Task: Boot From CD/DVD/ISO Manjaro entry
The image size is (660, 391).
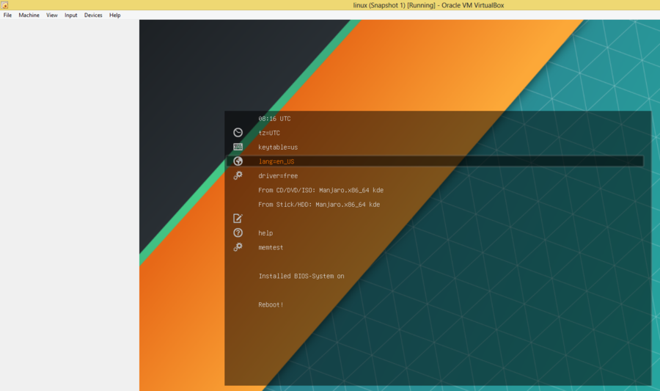Action: [x=320, y=190]
